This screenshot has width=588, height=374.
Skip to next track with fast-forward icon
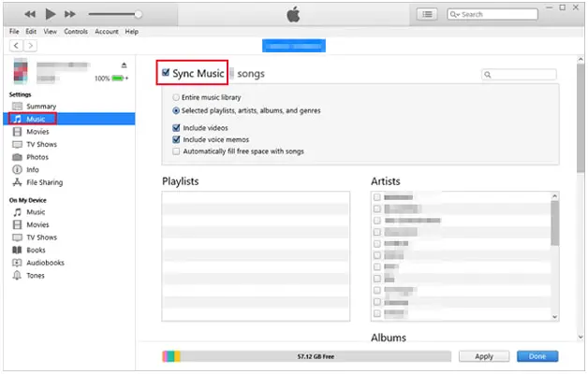point(69,14)
